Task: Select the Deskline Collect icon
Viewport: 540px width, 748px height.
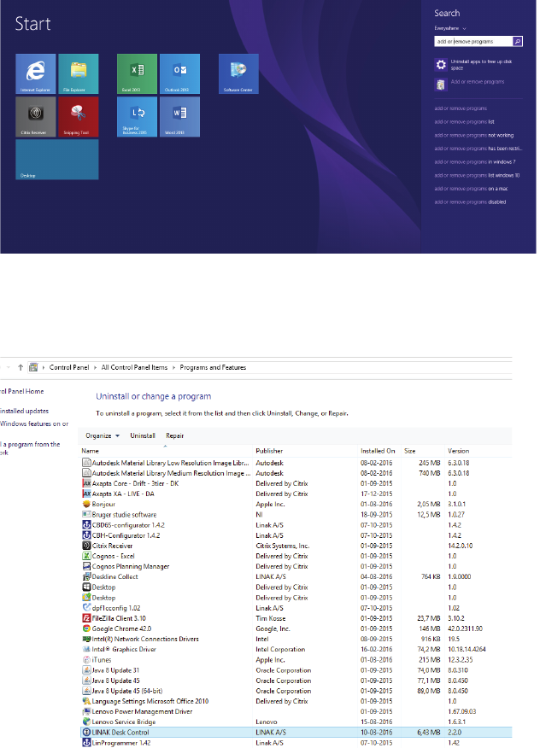Action: pyautogui.click(x=86, y=576)
